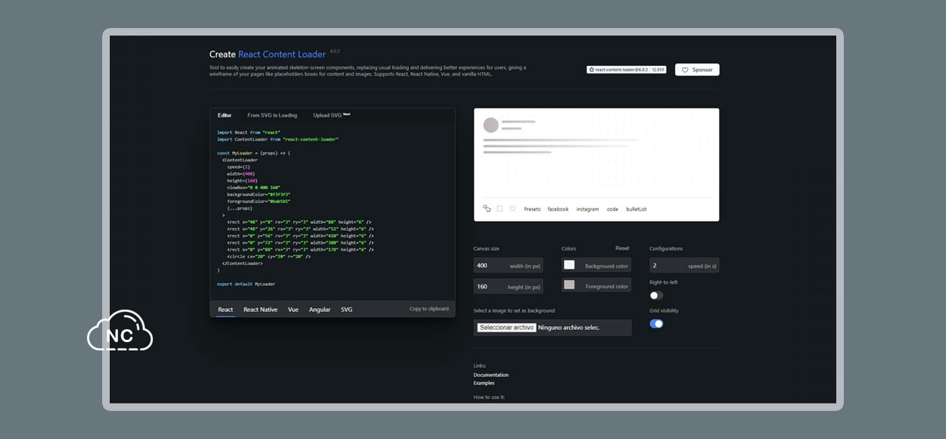Open the From SVG to Loading tab
The image size is (946, 439).
[x=272, y=116]
